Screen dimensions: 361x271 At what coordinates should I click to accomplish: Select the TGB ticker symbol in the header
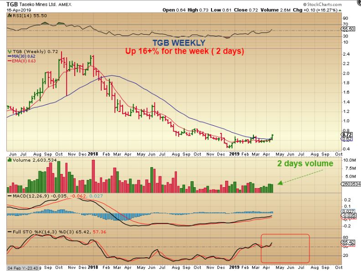point(12,4)
